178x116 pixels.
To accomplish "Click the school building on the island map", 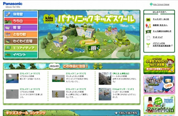I will (85, 32).
